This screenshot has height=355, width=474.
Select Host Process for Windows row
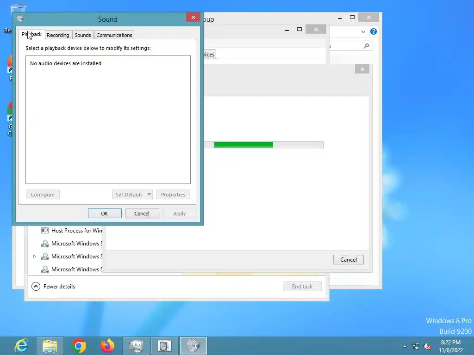tap(72, 231)
